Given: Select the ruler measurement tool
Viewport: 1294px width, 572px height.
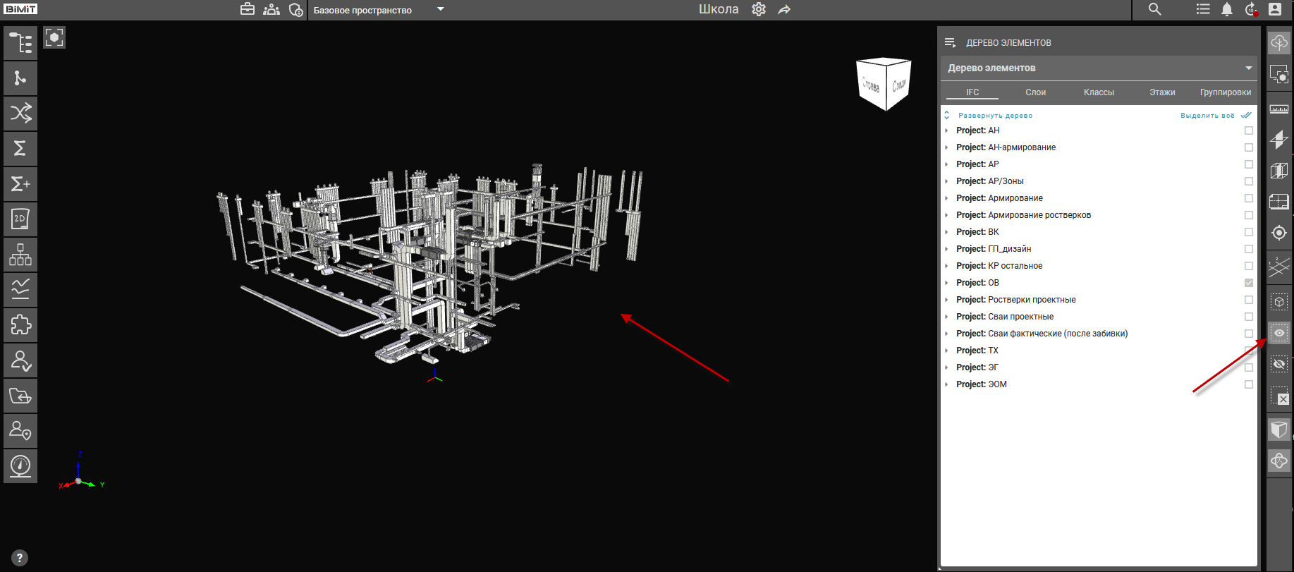Looking at the screenshot, I should click(x=1278, y=109).
